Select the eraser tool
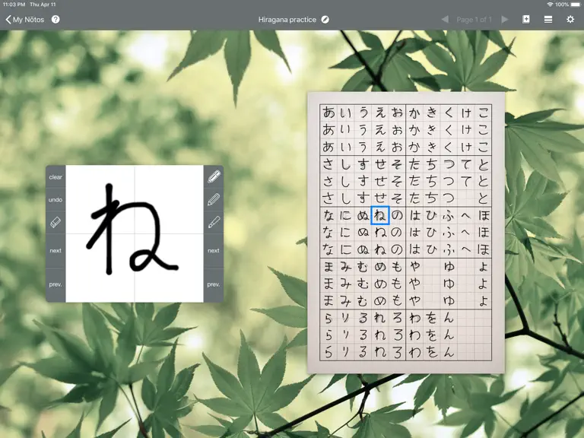The height and width of the screenshot is (438, 584). [56, 223]
